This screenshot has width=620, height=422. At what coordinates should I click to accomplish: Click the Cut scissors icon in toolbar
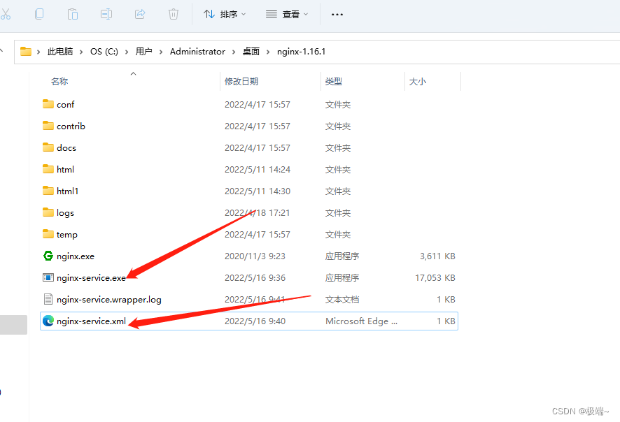pyautogui.click(x=5, y=14)
